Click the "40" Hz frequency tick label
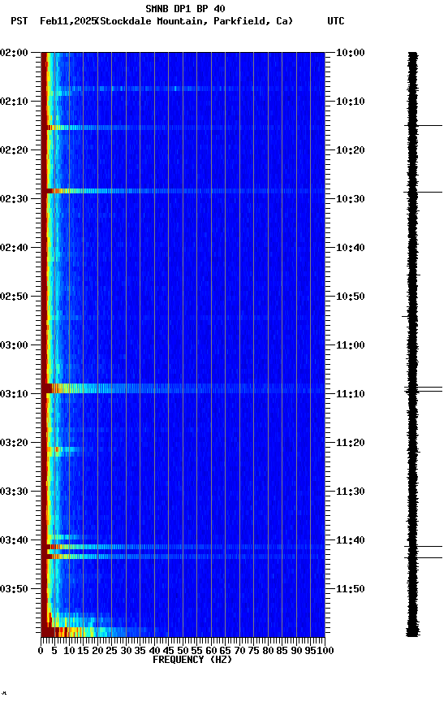The height and width of the screenshot is (702, 448). (x=154, y=651)
